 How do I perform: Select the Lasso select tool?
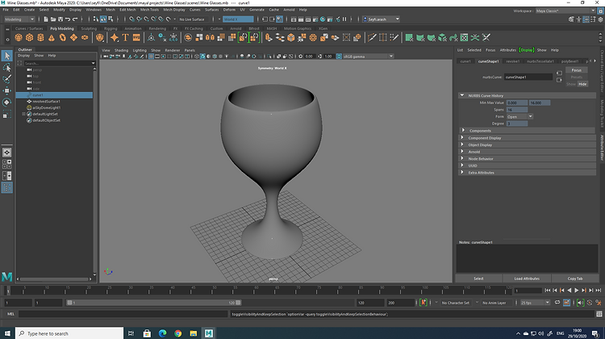[x=7, y=68]
